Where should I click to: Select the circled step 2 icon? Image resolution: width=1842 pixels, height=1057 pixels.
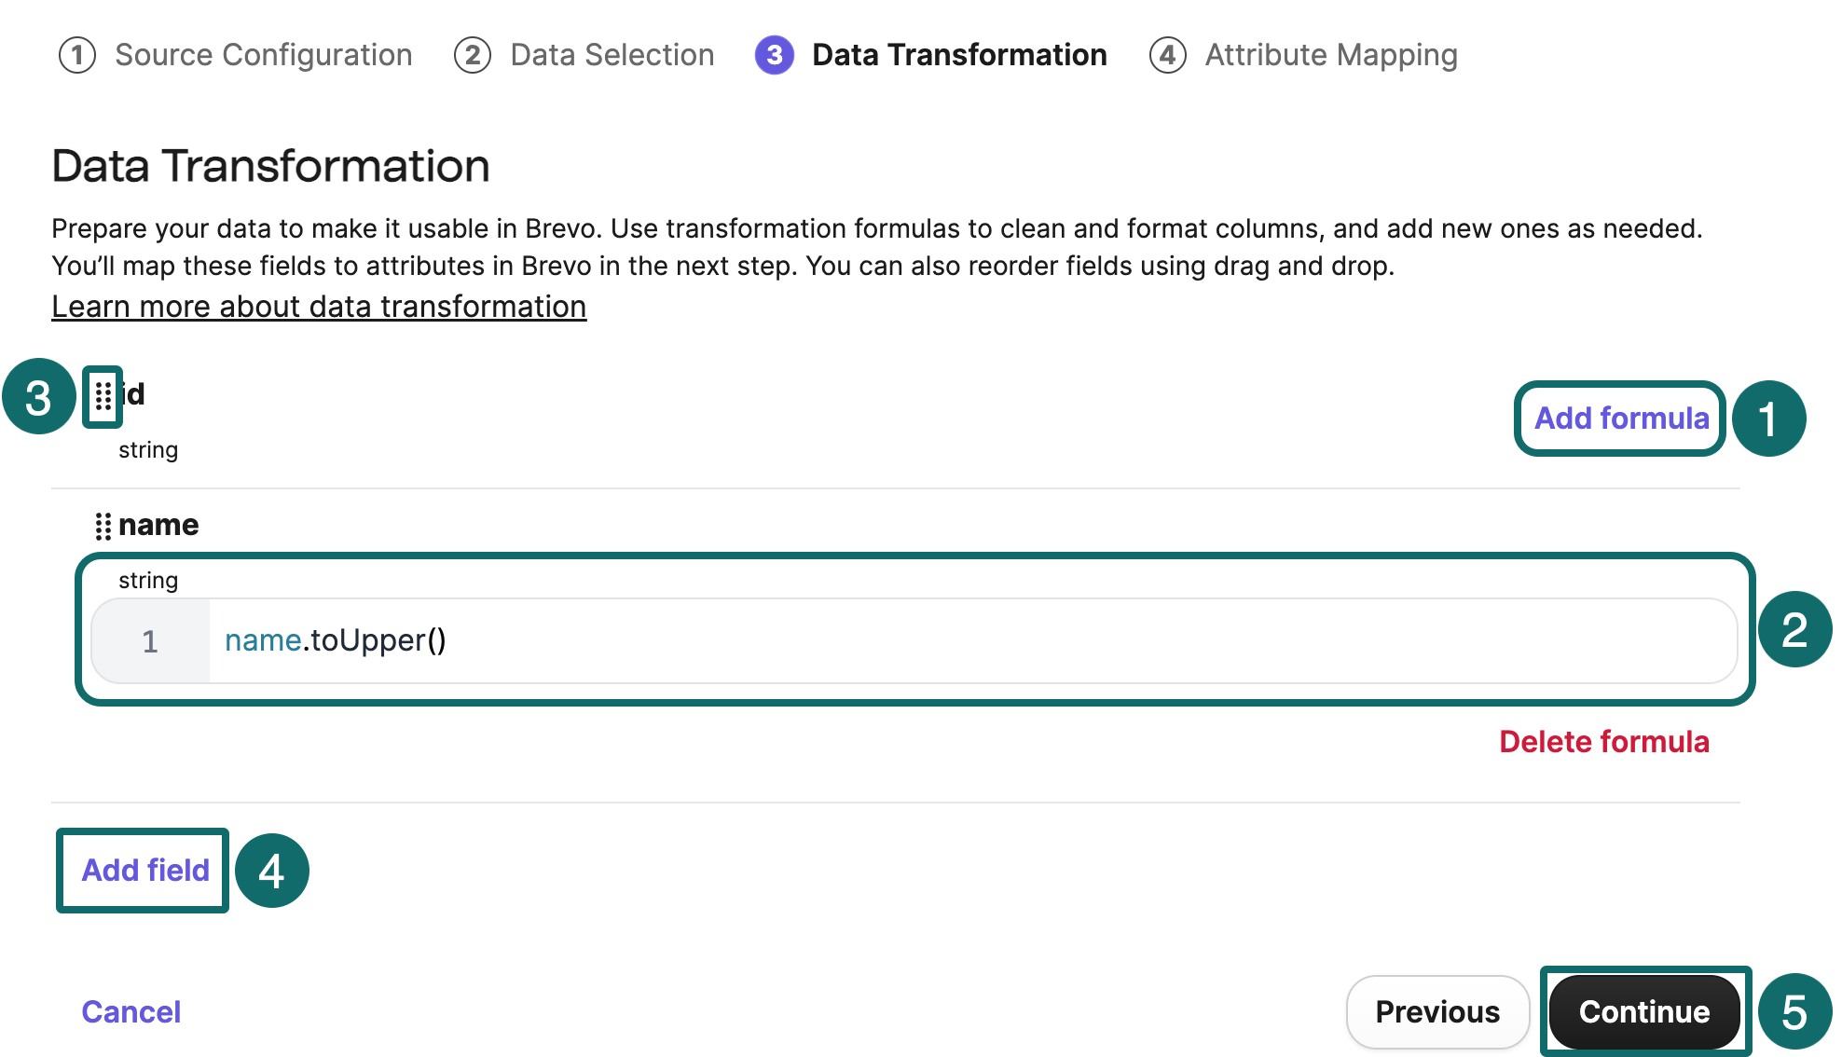1795,630
